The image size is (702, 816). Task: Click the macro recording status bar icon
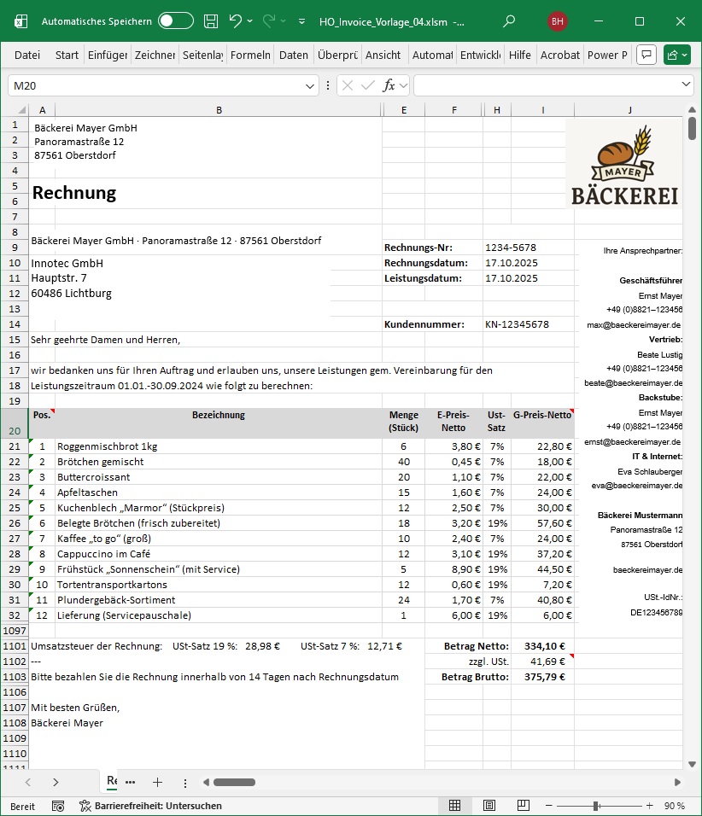tap(58, 806)
